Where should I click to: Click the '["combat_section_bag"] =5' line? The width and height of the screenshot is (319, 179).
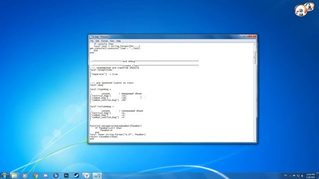tap(107, 117)
